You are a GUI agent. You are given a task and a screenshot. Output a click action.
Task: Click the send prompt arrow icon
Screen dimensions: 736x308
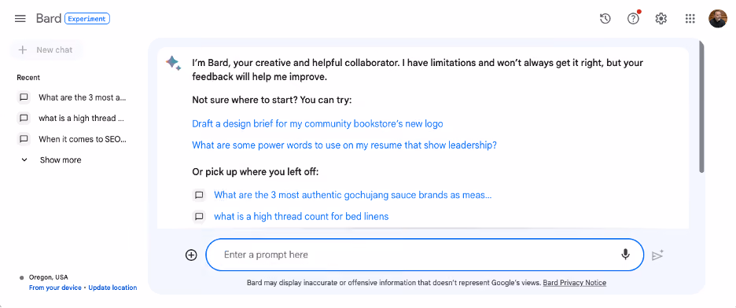[657, 255]
